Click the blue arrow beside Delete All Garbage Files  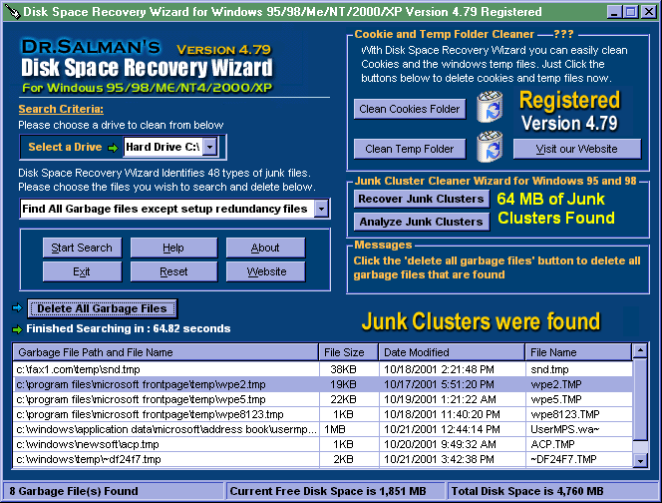(17, 307)
